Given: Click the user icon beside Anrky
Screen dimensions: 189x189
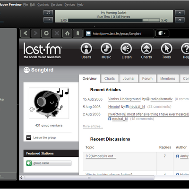Looking at the screenshot, I should pyautogui.click(x=178, y=156).
